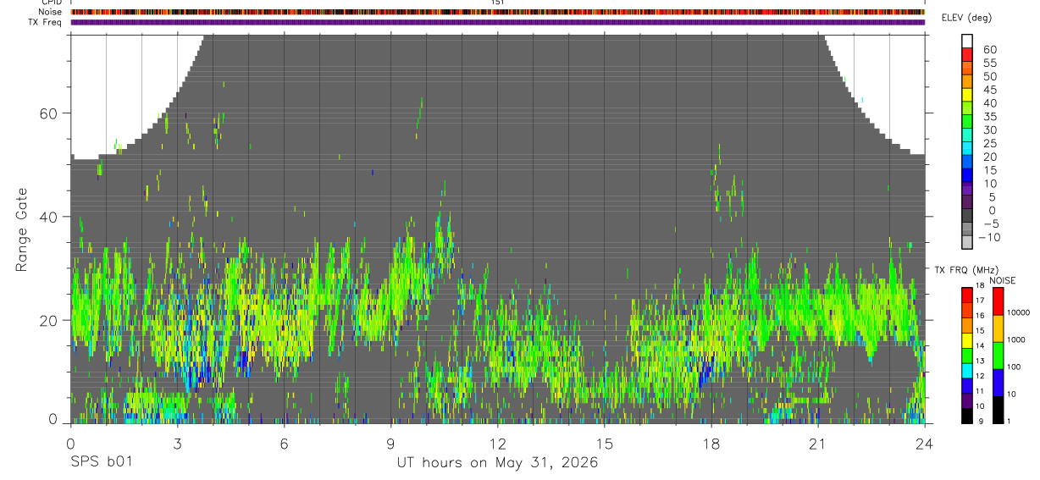Click the 55 label in ELEV legend
This screenshot has width=1040, height=480.
[989, 63]
